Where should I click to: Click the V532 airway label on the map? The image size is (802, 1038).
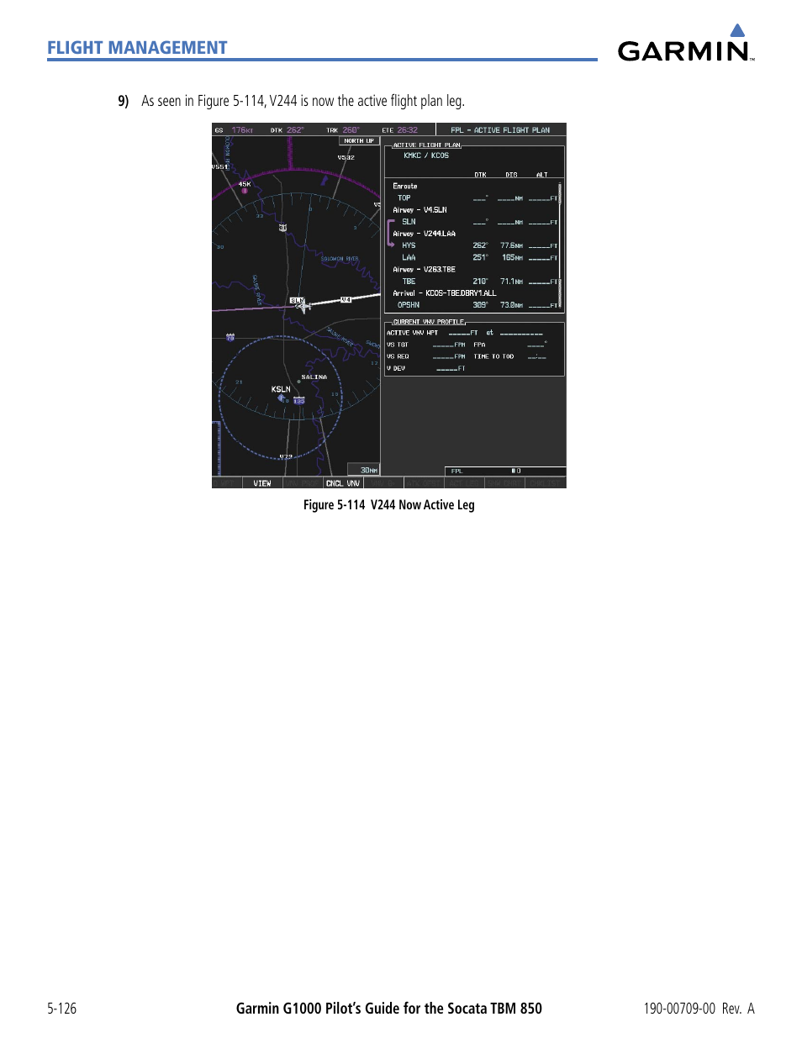click(x=346, y=157)
